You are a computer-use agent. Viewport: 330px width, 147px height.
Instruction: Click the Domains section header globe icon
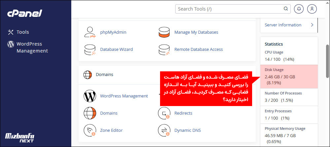coord(87,75)
